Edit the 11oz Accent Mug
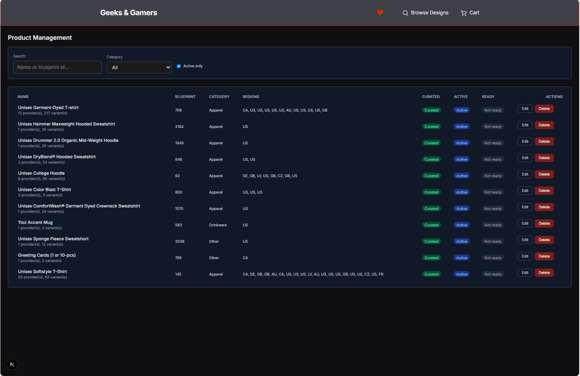 (x=525, y=223)
